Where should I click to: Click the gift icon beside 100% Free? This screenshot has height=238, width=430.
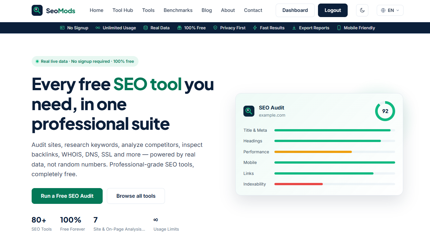[x=179, y=28]
